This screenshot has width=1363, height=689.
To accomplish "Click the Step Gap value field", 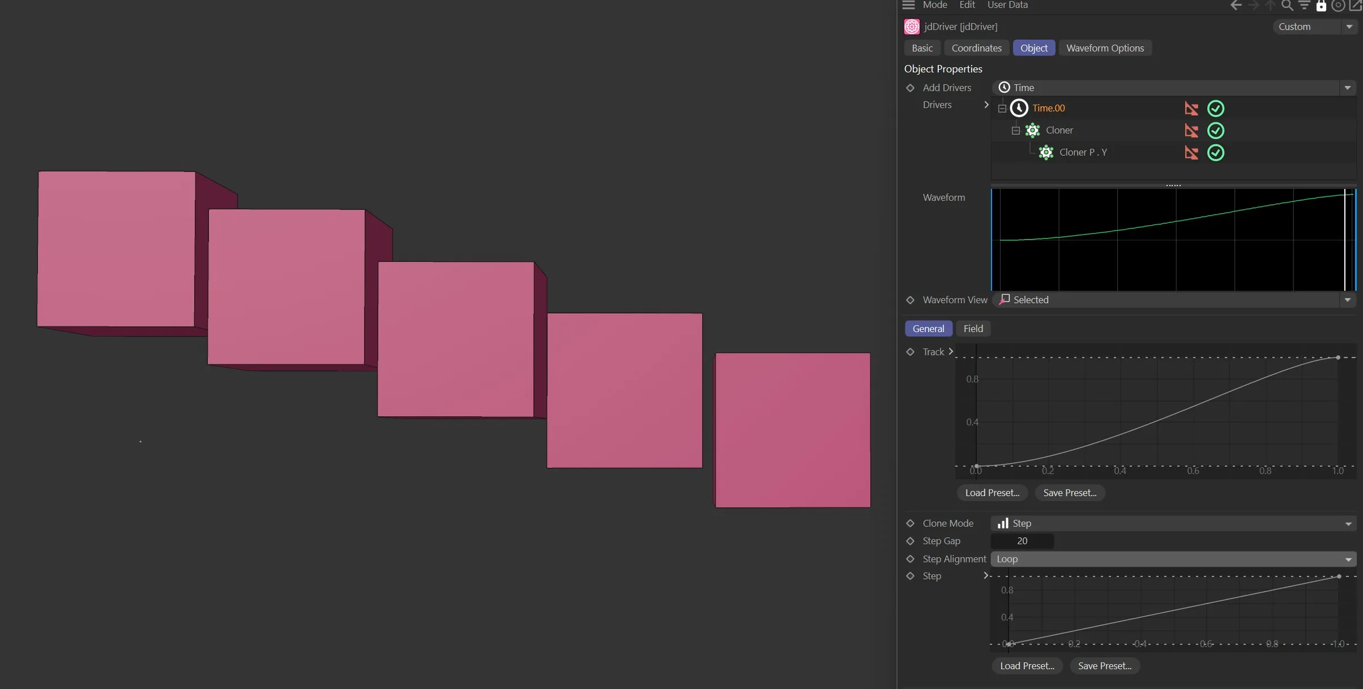I will [1022, 541].
